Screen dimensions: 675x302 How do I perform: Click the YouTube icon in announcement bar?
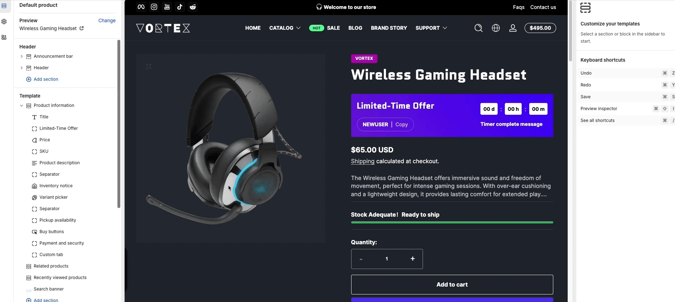(x=167, y=7)
